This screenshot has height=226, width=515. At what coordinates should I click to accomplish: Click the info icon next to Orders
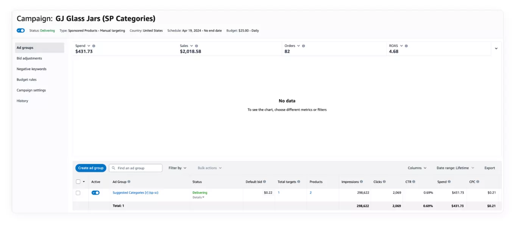tap(303, 46)
